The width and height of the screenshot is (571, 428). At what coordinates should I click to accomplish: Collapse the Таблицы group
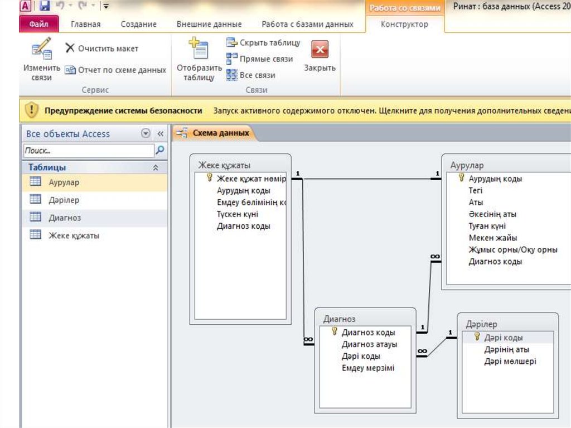[156, 167]
